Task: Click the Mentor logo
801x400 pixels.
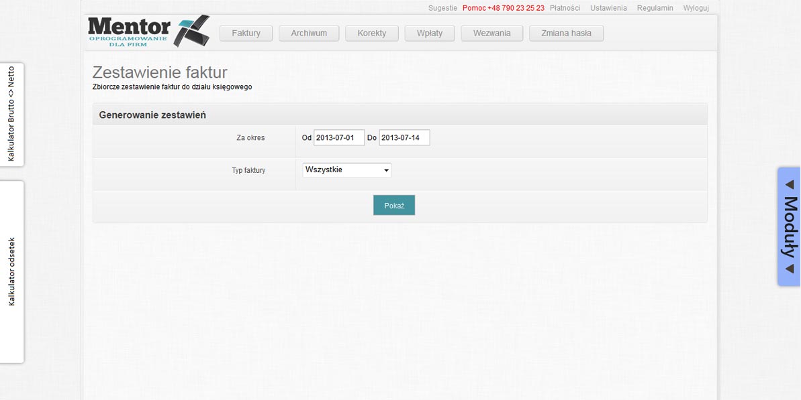Action: (x=148, y=31)
